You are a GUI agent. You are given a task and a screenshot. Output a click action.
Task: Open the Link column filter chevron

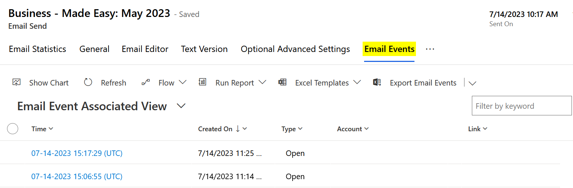coord(485,129)
